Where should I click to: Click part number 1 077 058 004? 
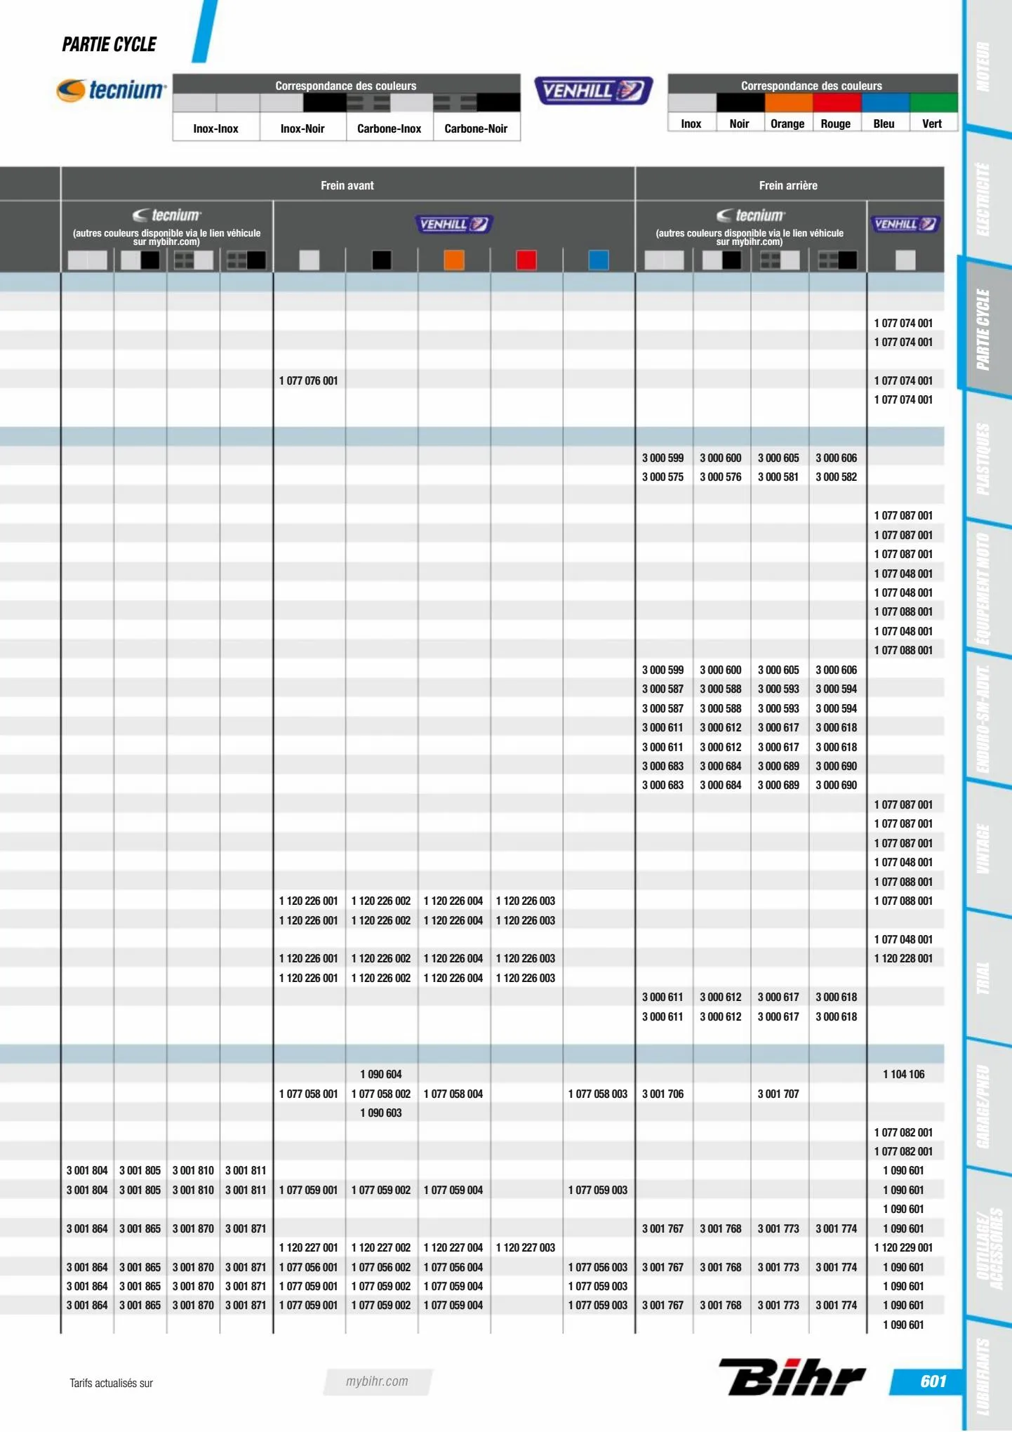[x=453, y=1094]
